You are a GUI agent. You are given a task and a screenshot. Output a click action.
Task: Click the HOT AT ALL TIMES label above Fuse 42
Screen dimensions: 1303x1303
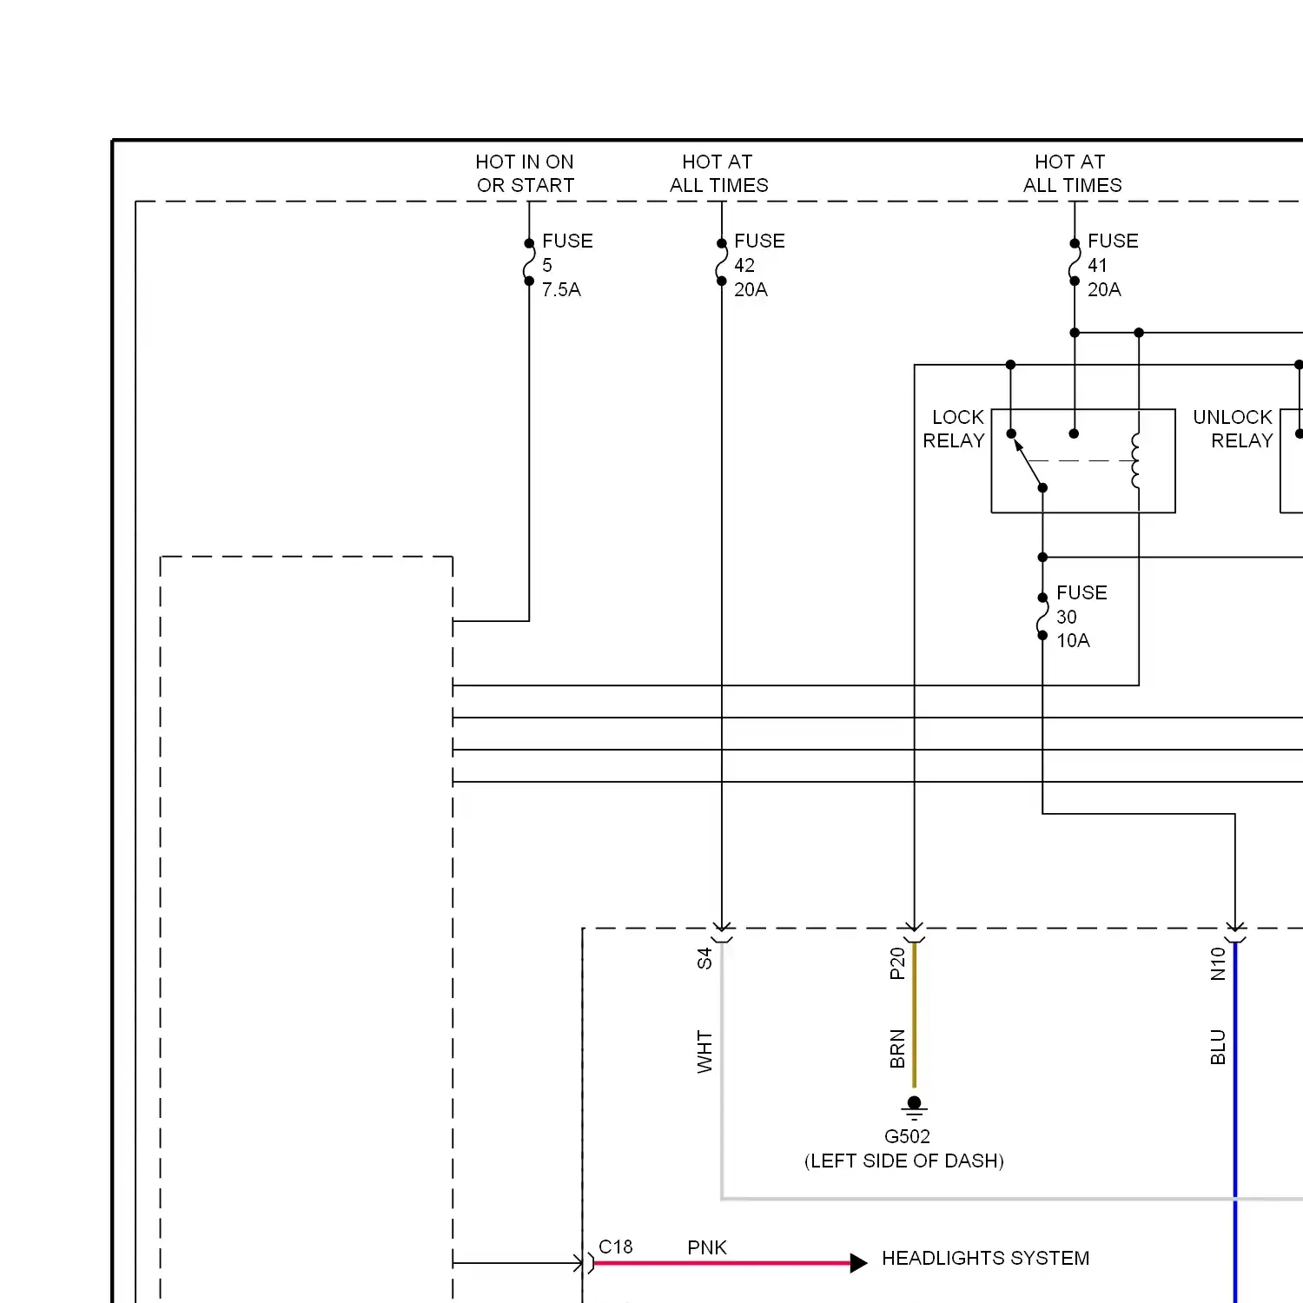click(x=718, y=174)
